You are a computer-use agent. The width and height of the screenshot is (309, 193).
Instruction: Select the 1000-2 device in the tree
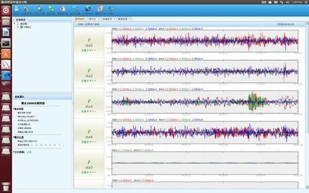coord(27,27)
